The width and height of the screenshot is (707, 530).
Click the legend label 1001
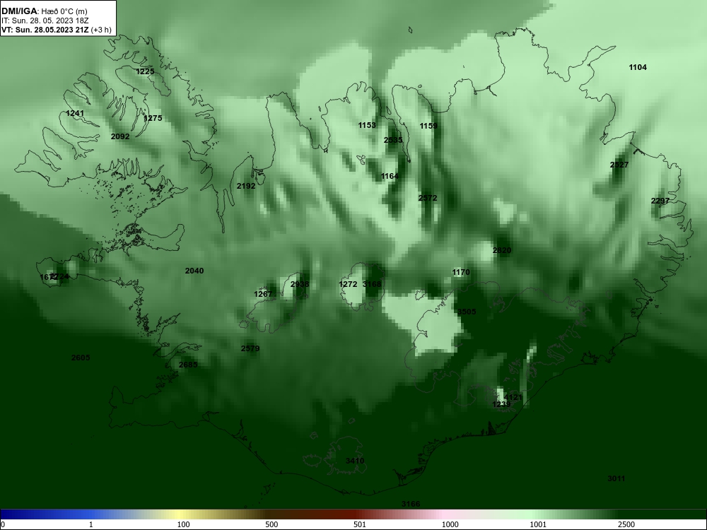(x=538, y=524)
